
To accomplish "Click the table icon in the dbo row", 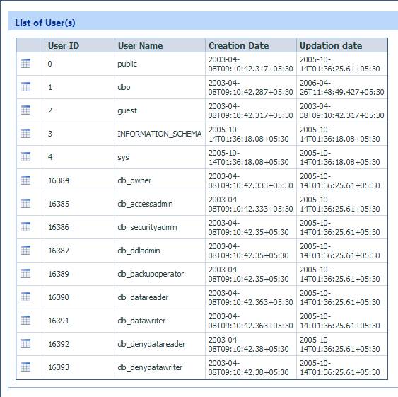I will pos(25,87).
